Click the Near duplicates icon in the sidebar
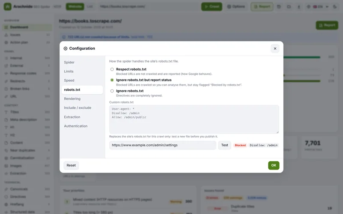The width and height of the screenshot is (343, 214). click(6, 151)
